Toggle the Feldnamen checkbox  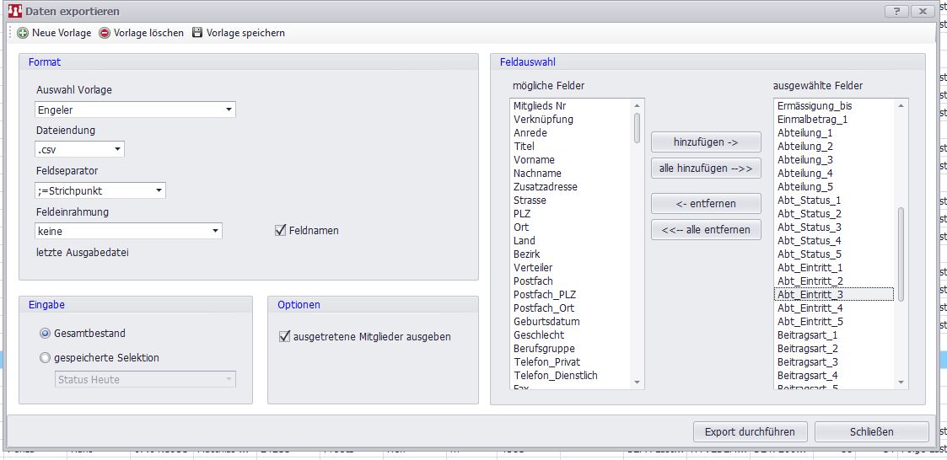(x=281, y=230)
